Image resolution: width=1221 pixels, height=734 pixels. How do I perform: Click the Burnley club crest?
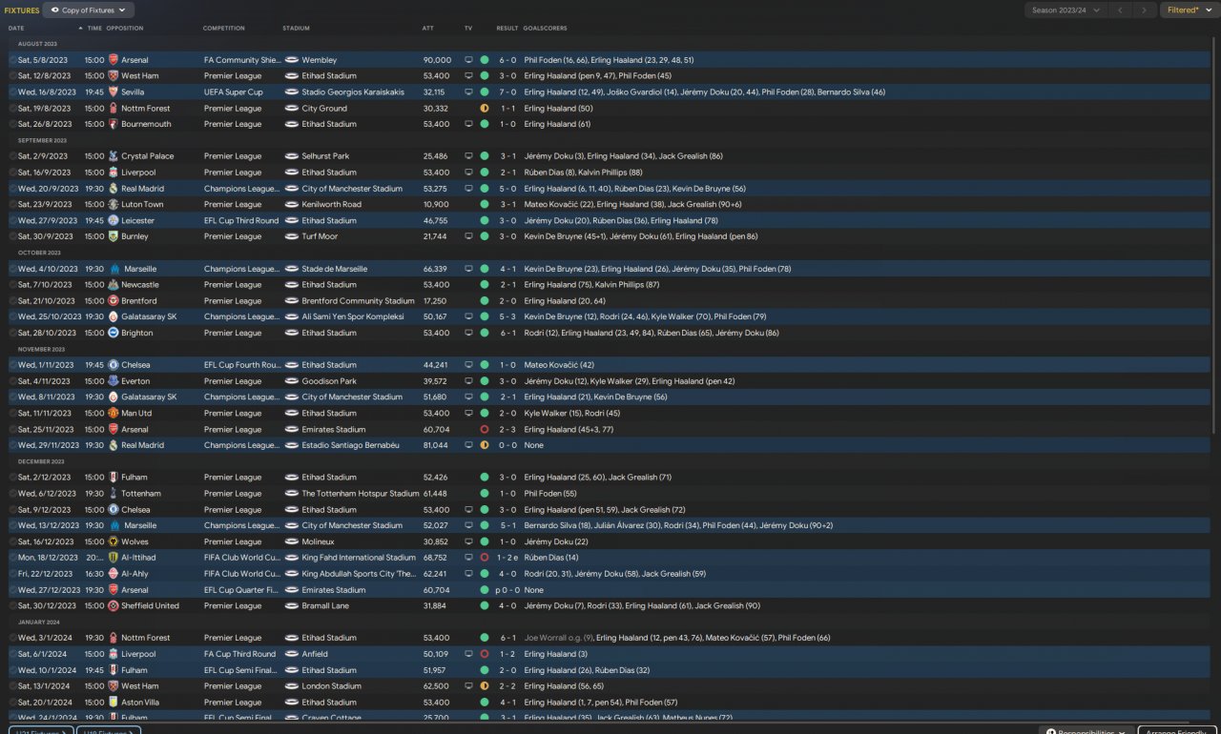(114, 236)
